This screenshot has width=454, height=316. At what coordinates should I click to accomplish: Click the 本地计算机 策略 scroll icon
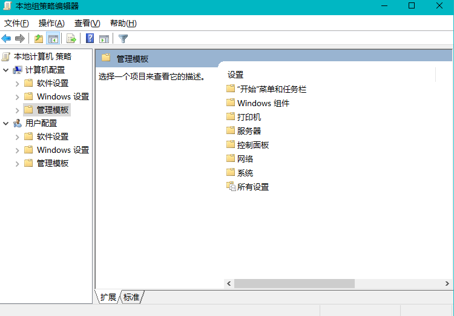click(x=6, y=56)
